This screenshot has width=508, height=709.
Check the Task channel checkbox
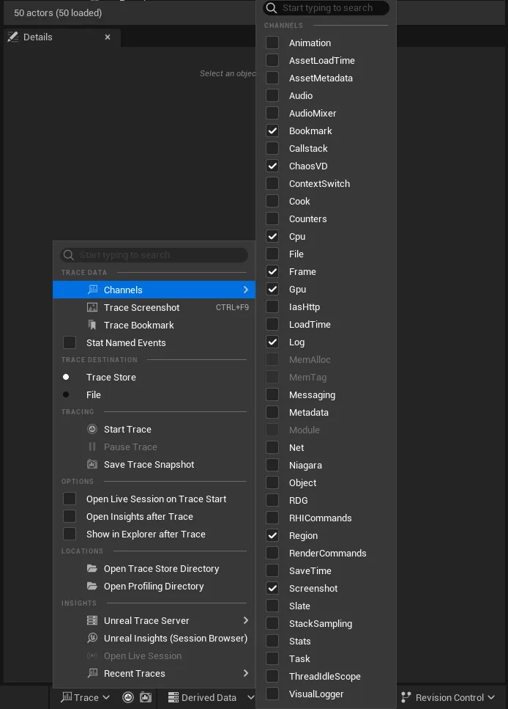coord(272,658)
